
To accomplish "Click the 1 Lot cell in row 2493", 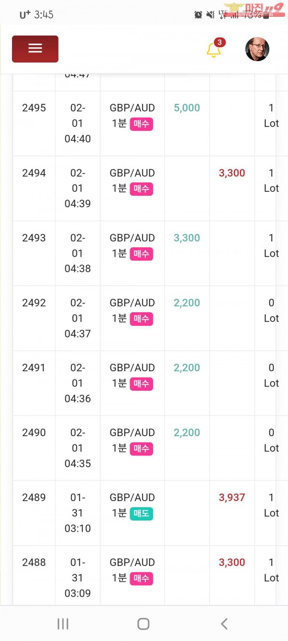I will pyautogui.click(x=271, y=245).
